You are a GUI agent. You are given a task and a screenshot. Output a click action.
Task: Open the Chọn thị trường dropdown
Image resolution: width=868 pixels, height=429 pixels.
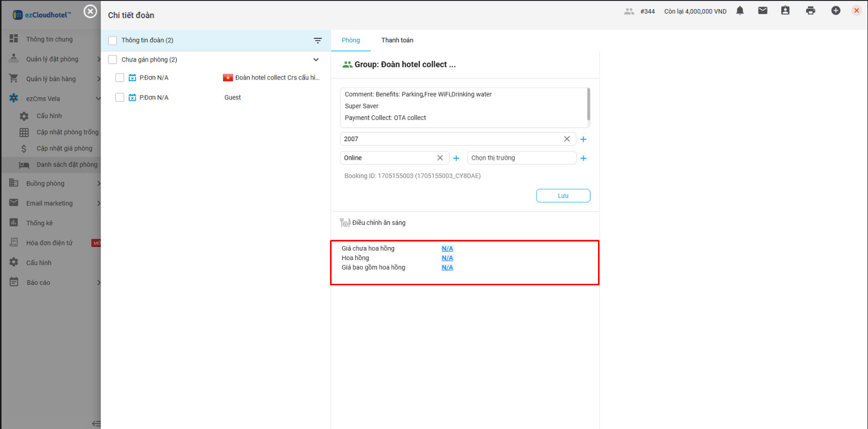tap(521, 158)
